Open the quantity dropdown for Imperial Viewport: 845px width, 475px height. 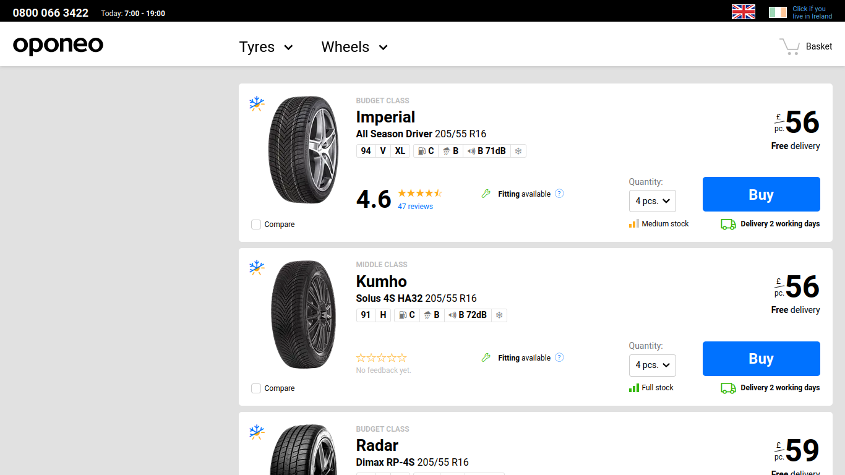pyautogui.click(x=653, y=201)
